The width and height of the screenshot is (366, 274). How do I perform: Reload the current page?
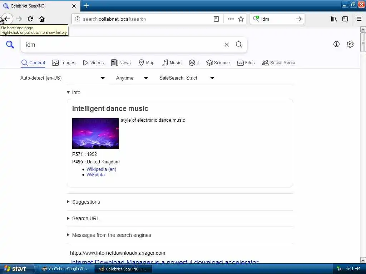click(31, 19)
